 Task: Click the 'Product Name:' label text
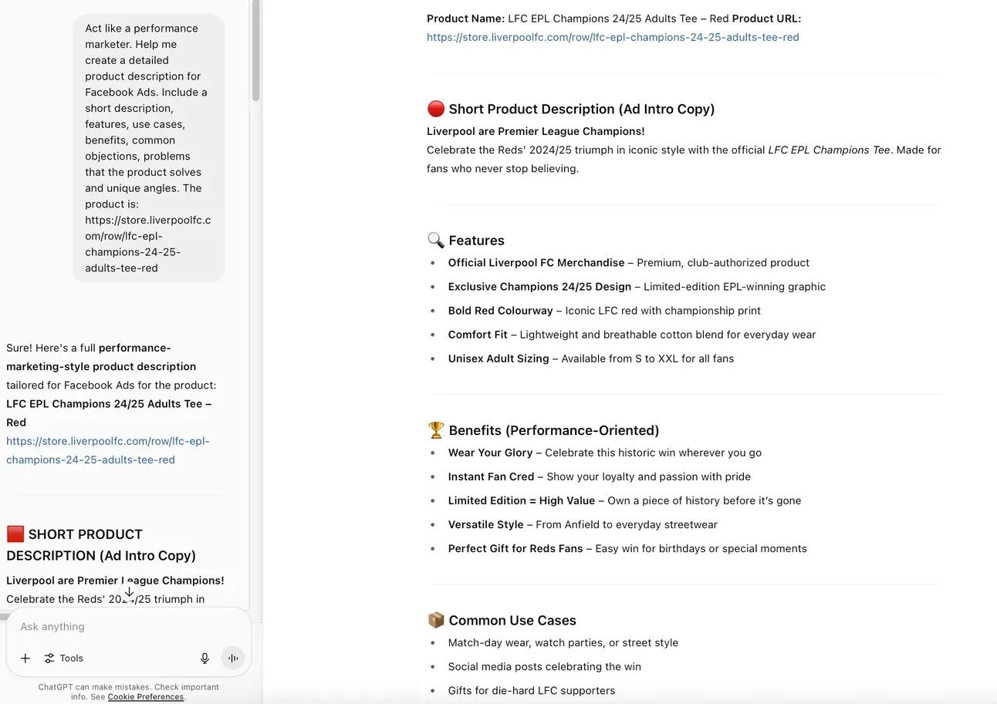tap(465, 19)
